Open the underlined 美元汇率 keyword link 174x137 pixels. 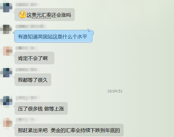[x=41, y=15]
